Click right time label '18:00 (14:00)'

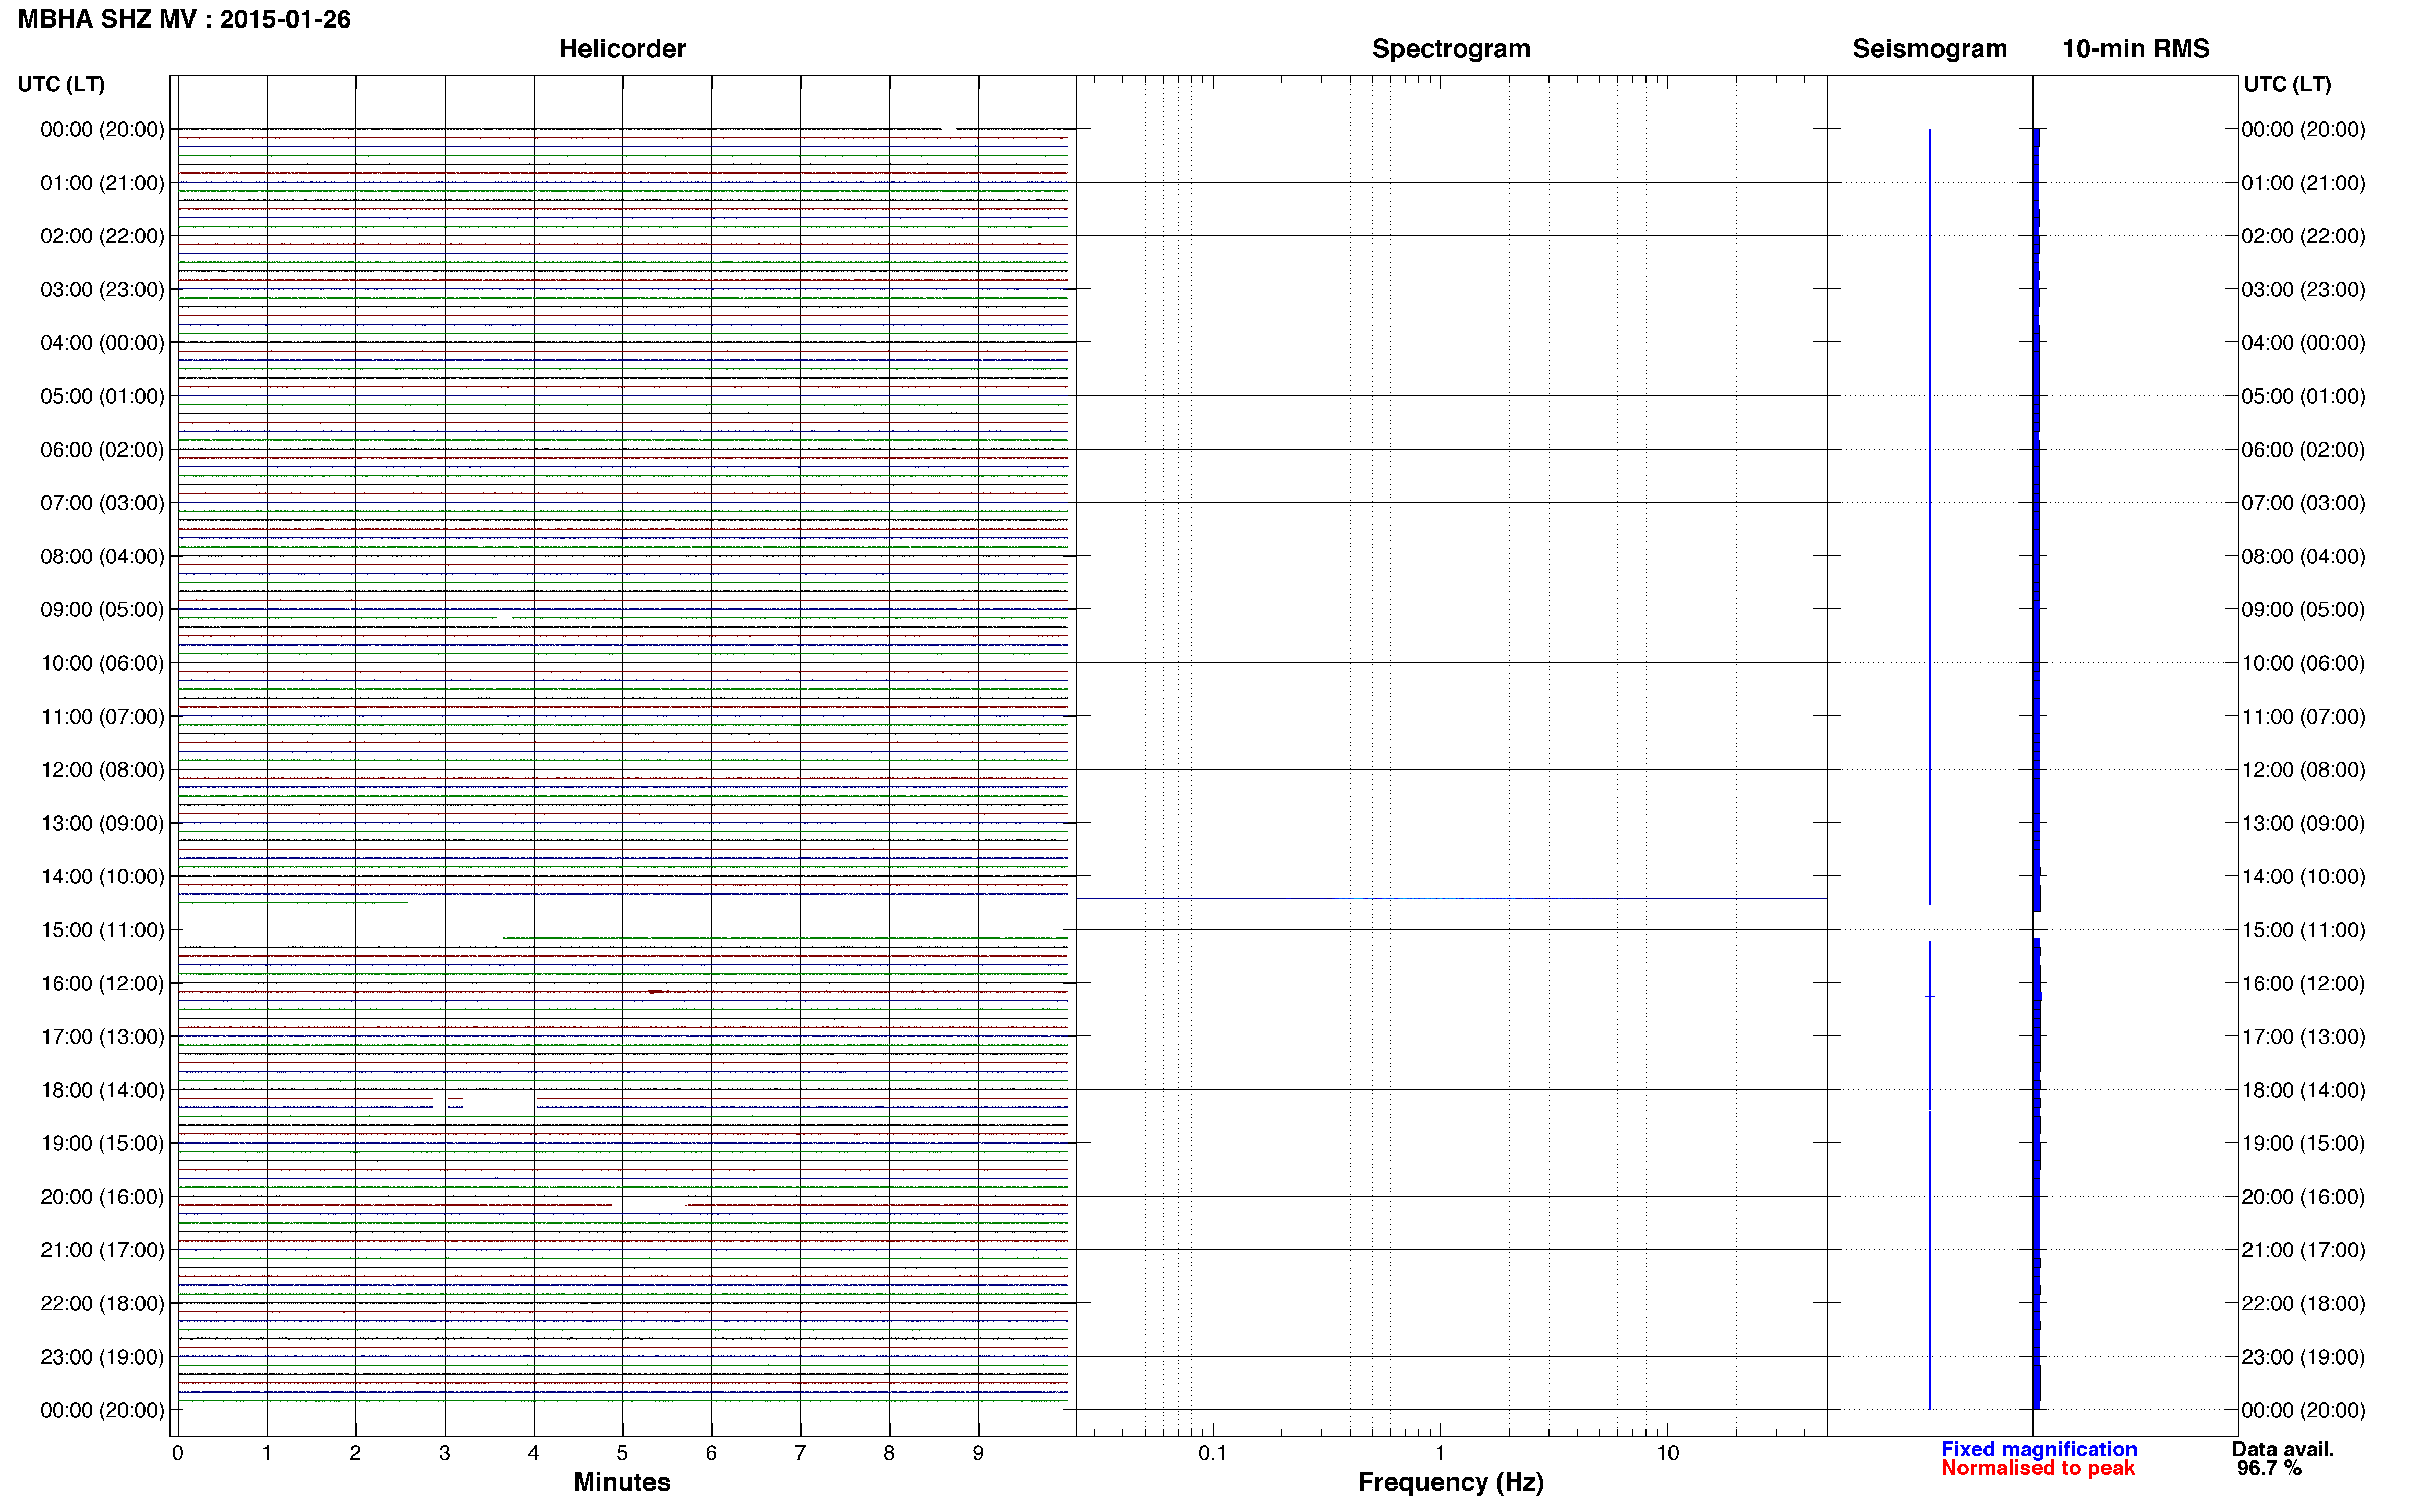pos(2304,1090)
